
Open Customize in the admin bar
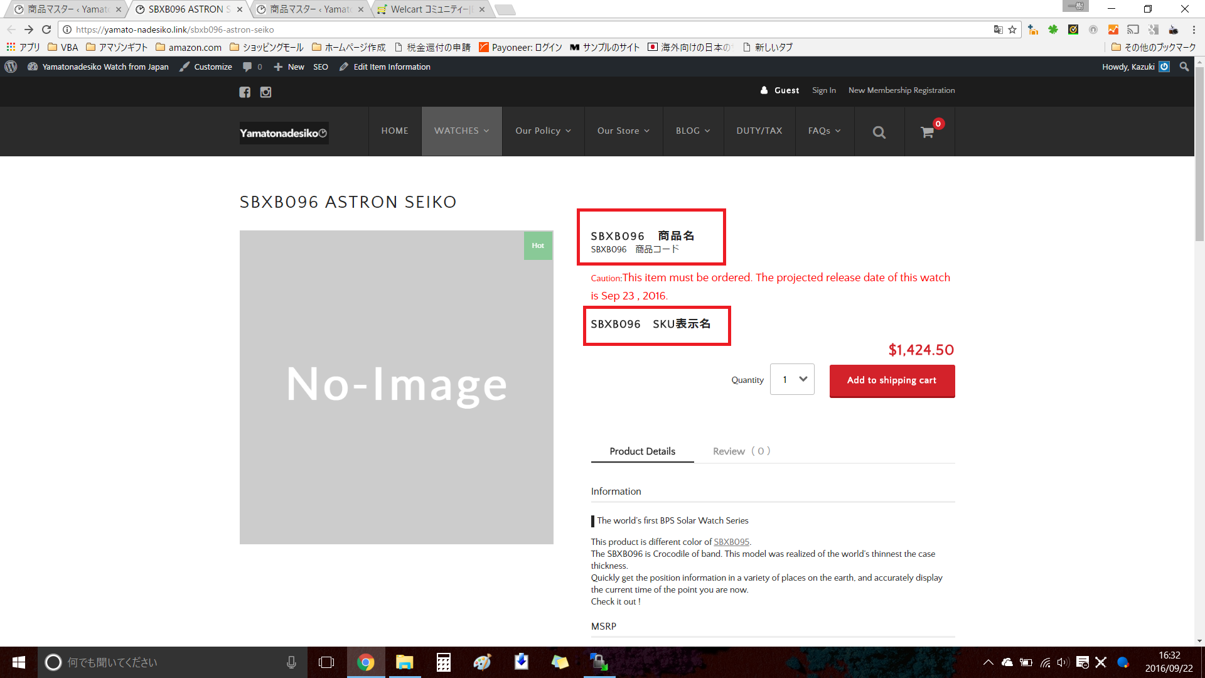click(206, 67)
